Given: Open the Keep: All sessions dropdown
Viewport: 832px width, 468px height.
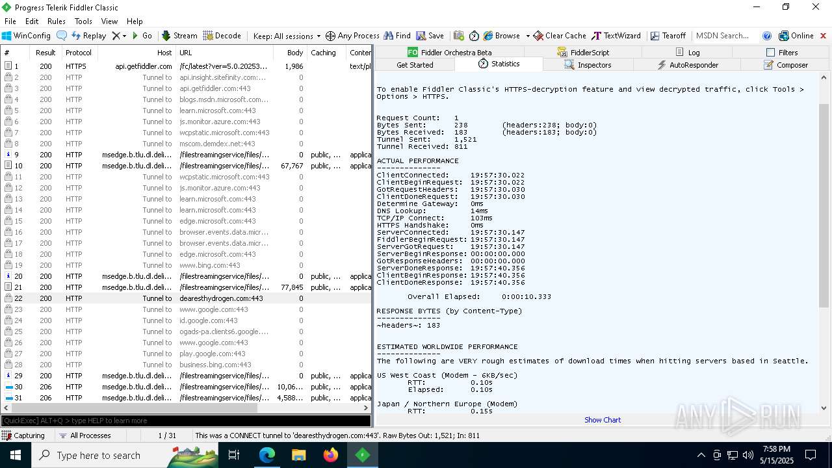Looking at the screenshot, I should pos(287,36).
